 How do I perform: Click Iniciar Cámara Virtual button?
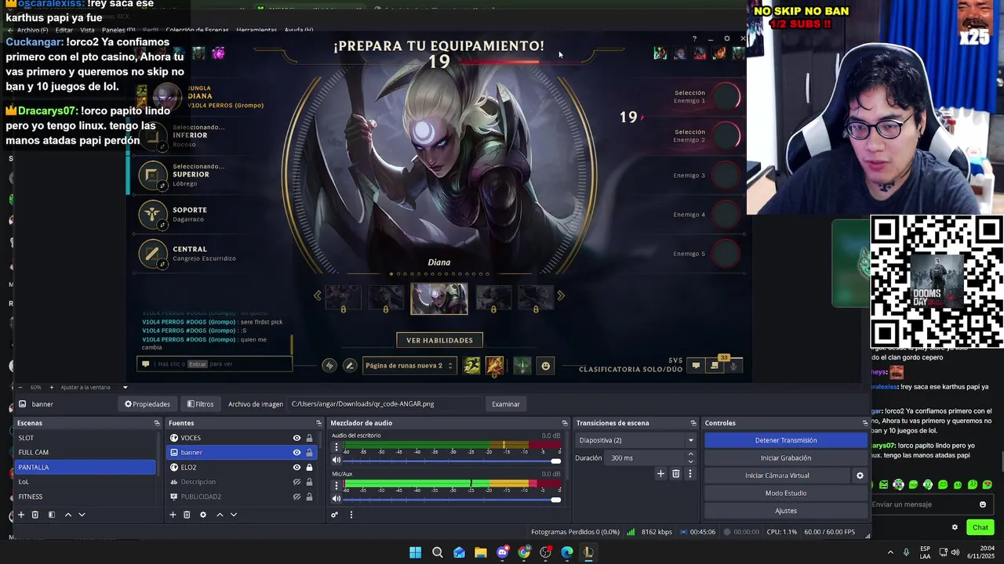coord(777,475)
